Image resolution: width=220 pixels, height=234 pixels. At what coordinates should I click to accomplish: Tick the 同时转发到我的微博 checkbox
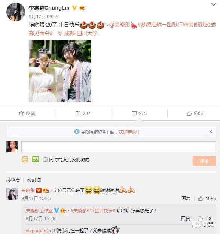click(x=45, y=159)
